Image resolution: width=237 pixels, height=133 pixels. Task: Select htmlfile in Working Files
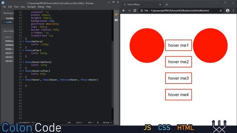click(x=10, y=18)
